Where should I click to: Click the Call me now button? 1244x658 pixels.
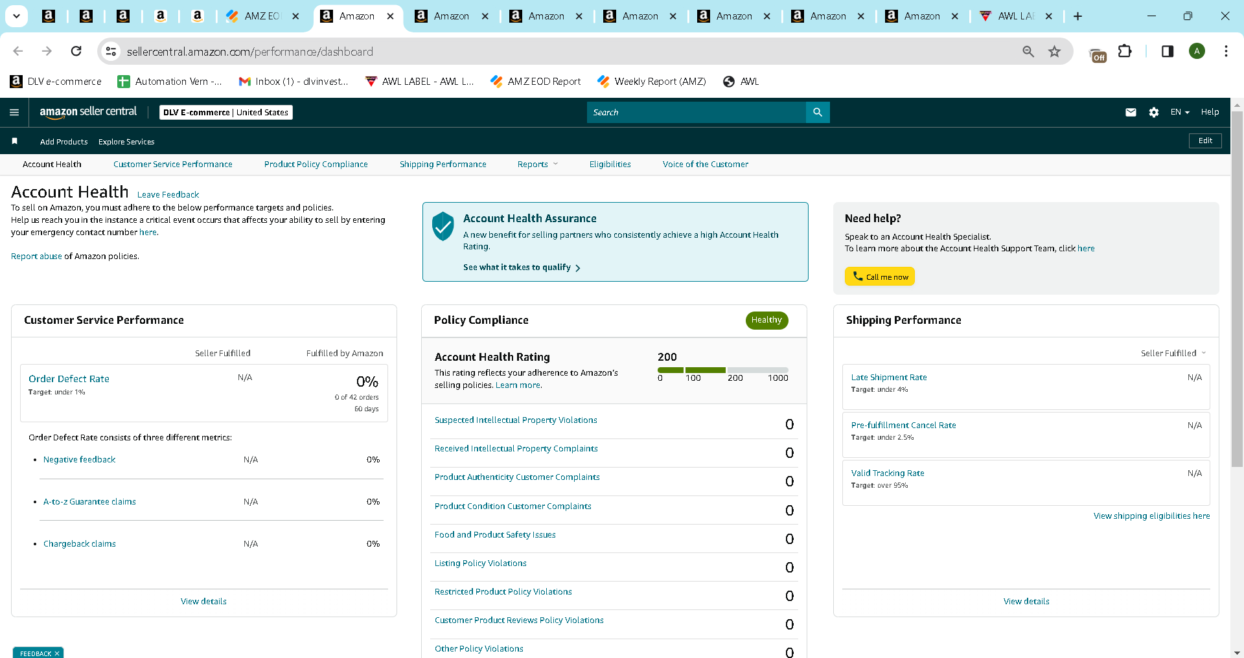[880, 277]
